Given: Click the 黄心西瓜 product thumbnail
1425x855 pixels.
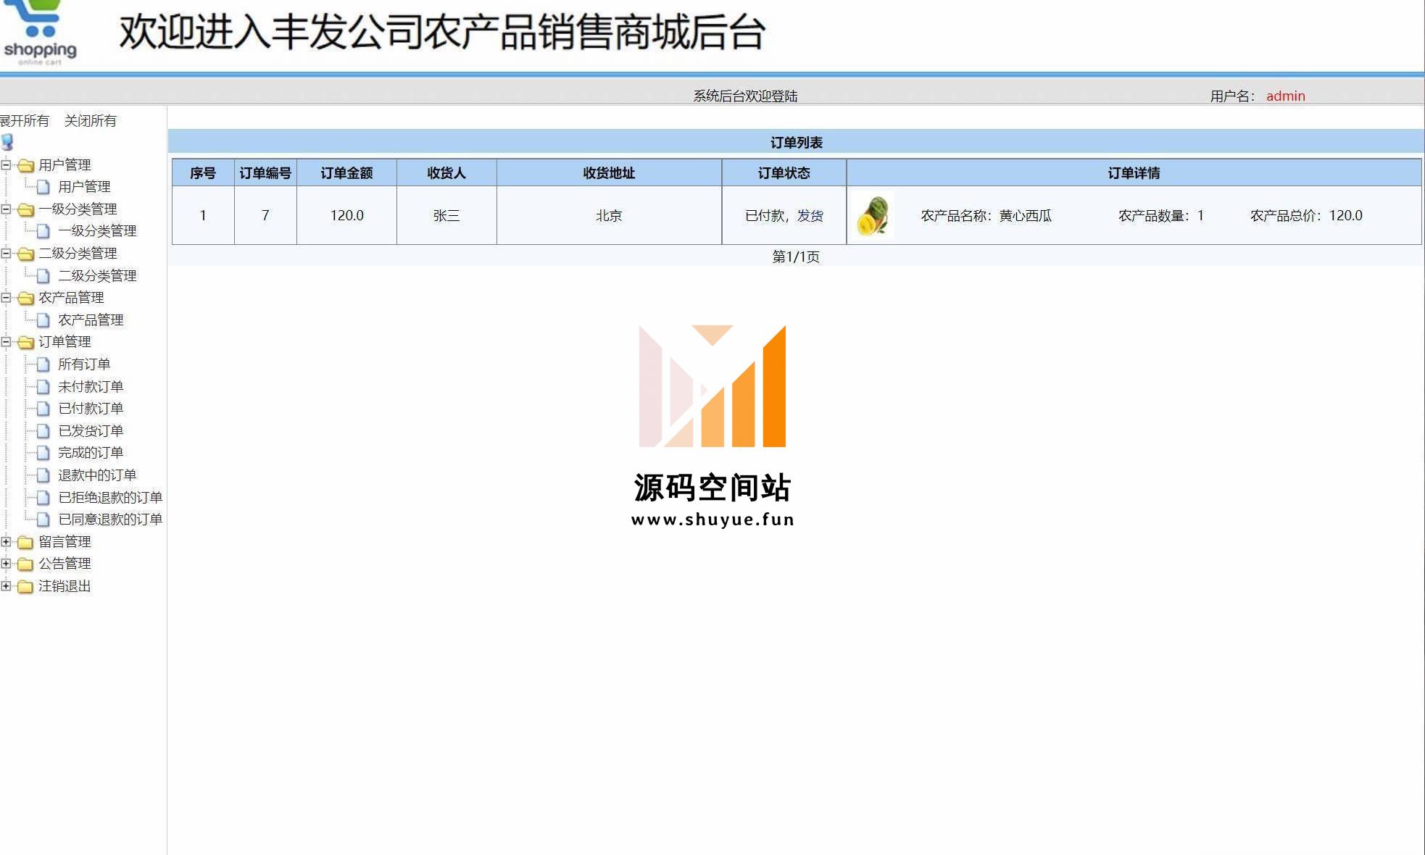Looking at the screenshot, I should (x=874, y=216).
